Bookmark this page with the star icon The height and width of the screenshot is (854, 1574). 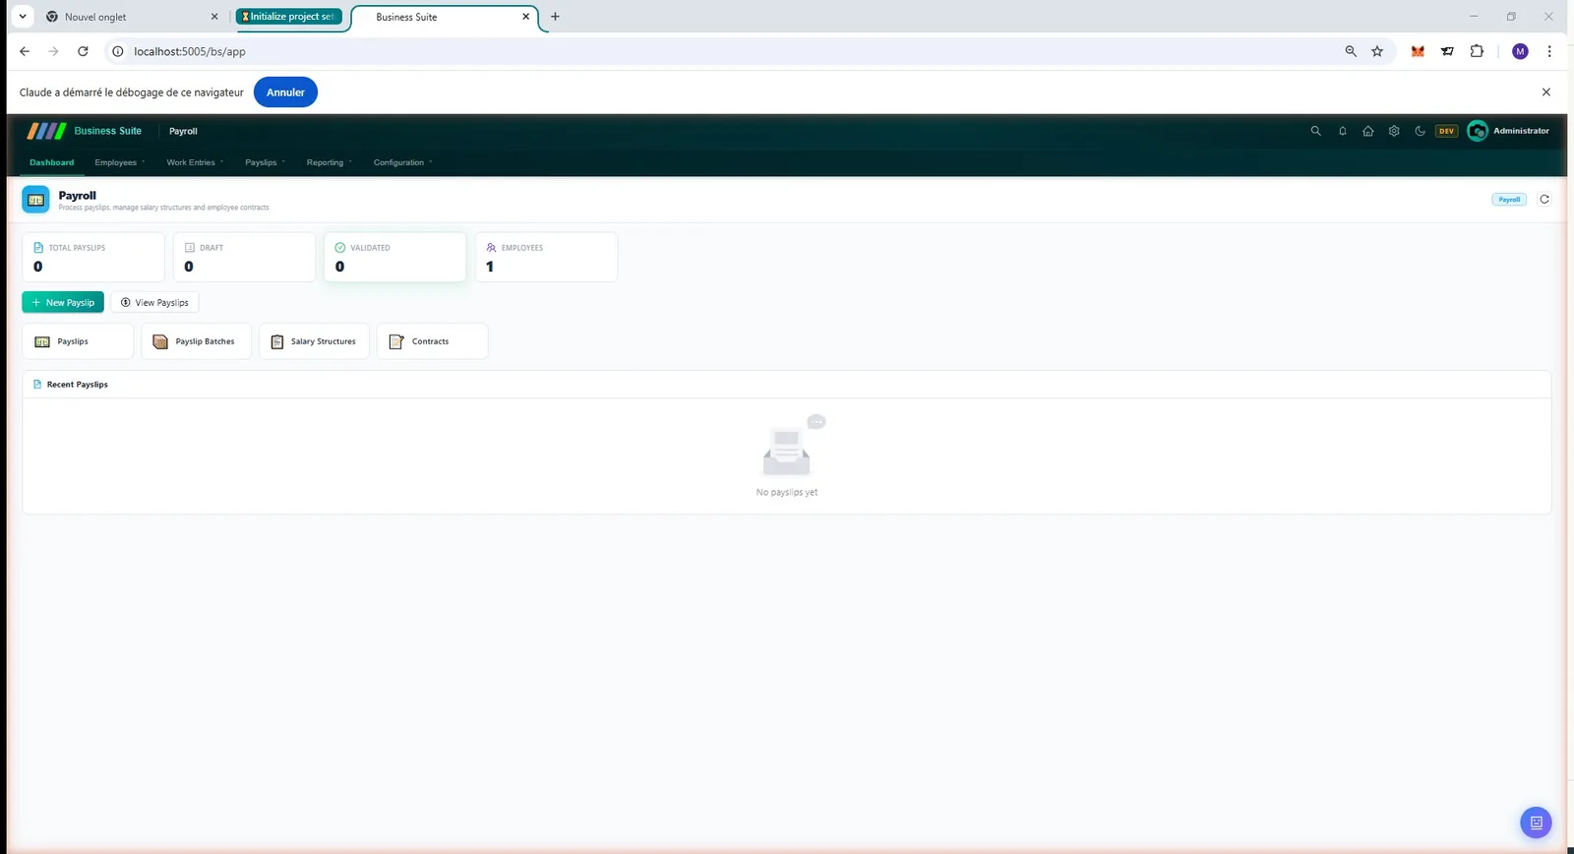[1377, 51]
